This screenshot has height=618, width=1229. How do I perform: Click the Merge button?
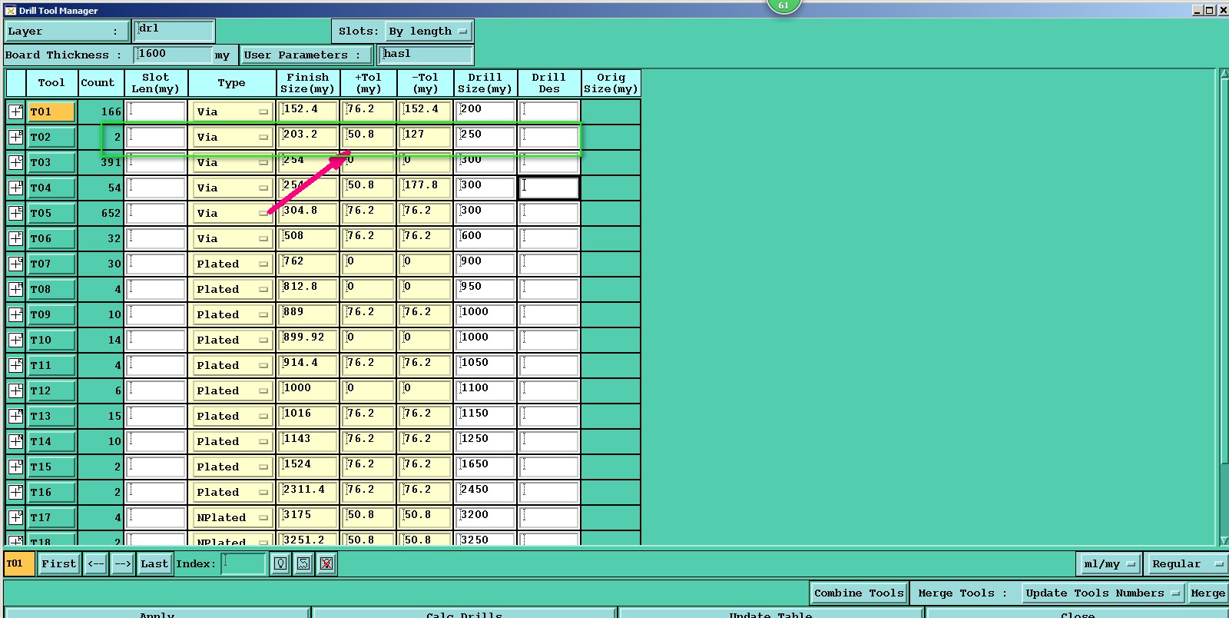(1207, 593)
